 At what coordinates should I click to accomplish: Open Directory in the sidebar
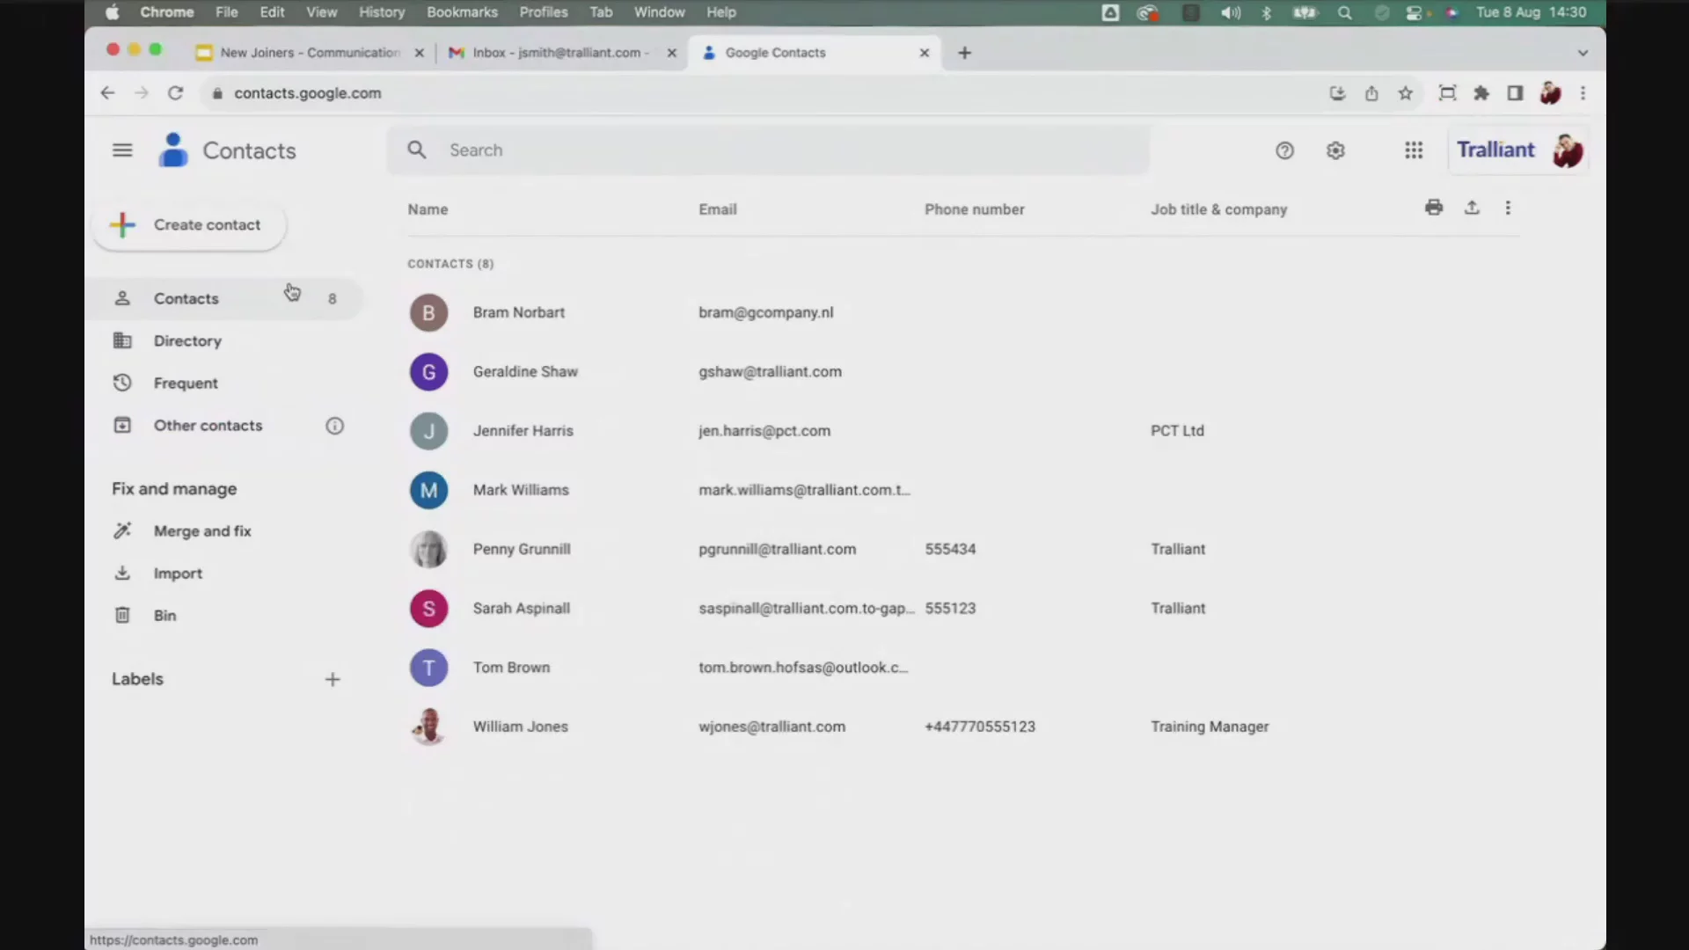[x=223, y=341]
